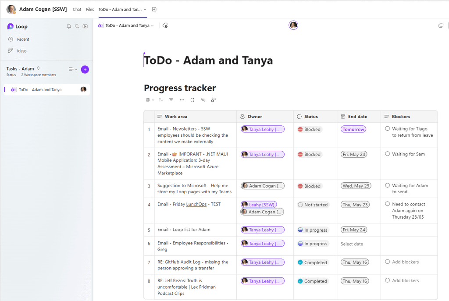
Task: Check the 'Add blockers' circle for GitHub Audit row
Action: click(x=388, y=261)
